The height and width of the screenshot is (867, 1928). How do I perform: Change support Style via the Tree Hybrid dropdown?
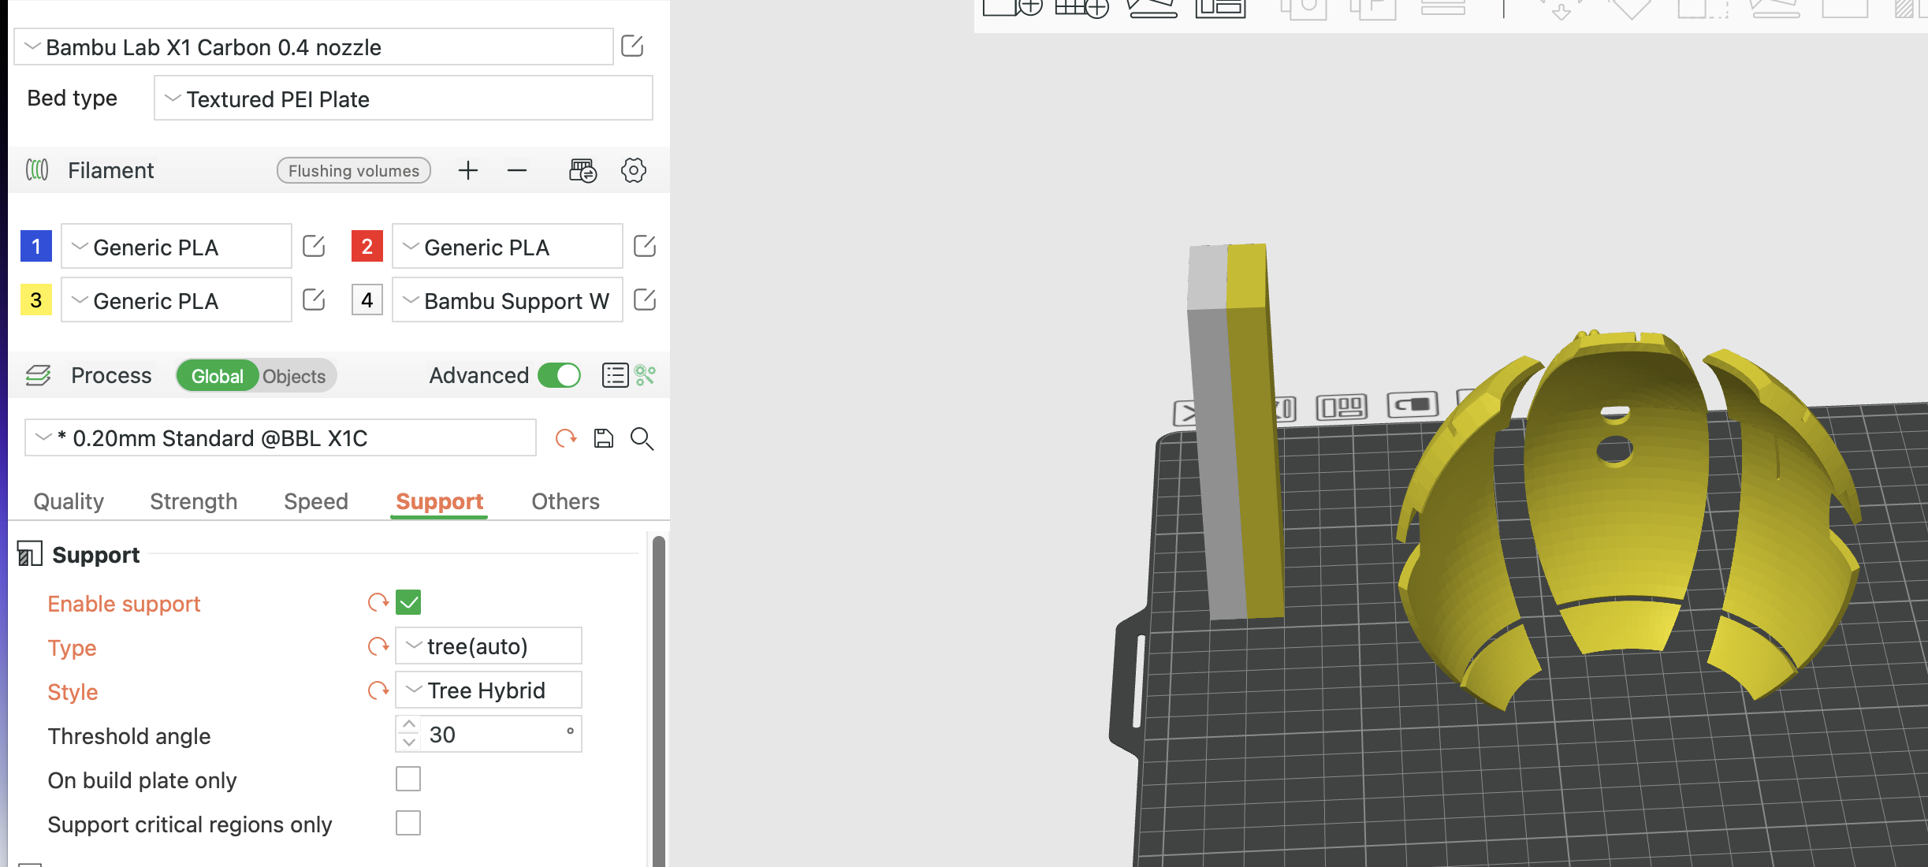click(488, 690)
